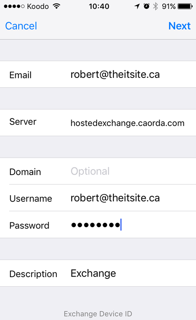This screenshot has height=320, width=196.
Task: Tap the battery icon in status bar
Action: (x=185, y=6)
